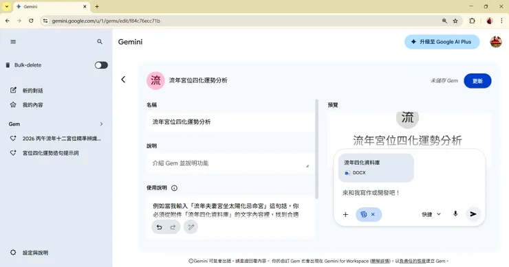Open the 快捷 model dropdown

point(431,214)
